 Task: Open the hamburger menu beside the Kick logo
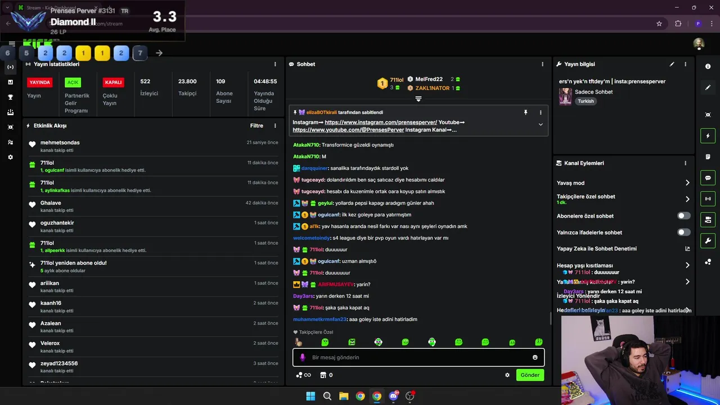click(12, 43)
